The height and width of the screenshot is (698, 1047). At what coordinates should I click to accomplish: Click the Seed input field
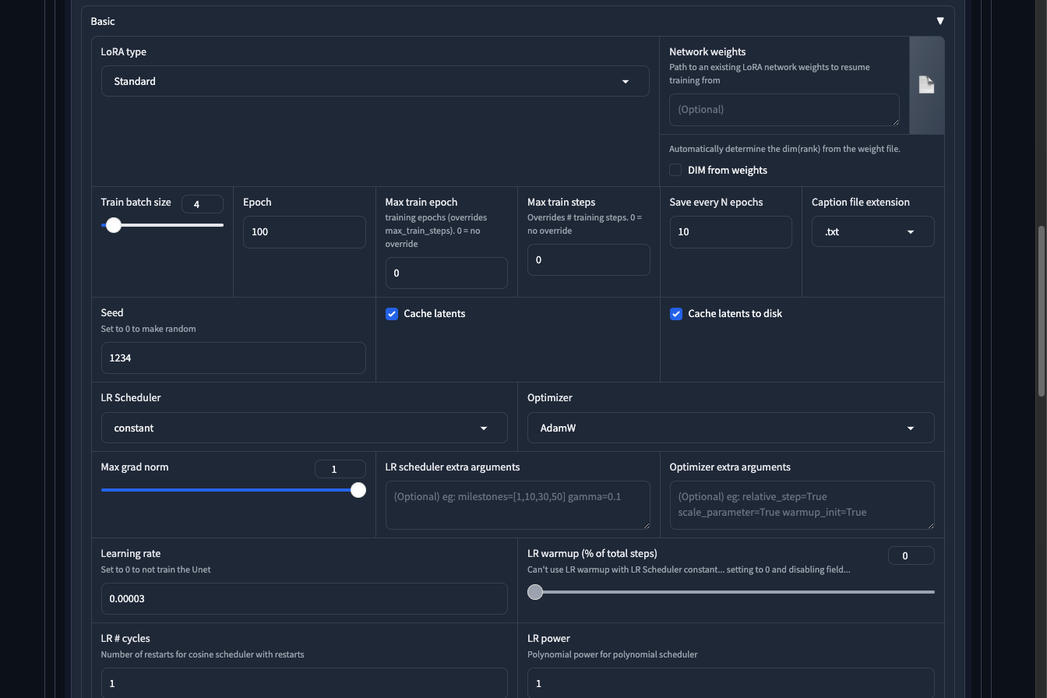[x=233, y=358]
